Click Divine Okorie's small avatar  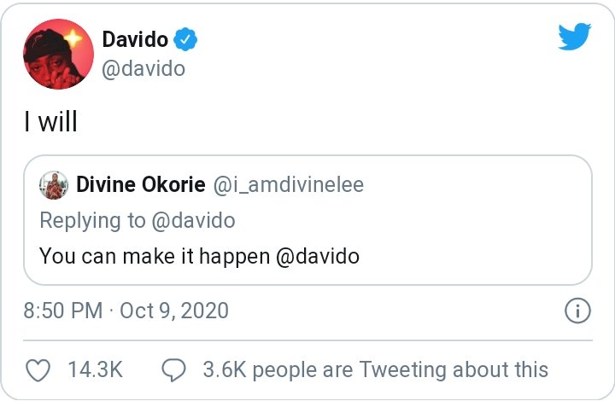(x=53, y=184)
